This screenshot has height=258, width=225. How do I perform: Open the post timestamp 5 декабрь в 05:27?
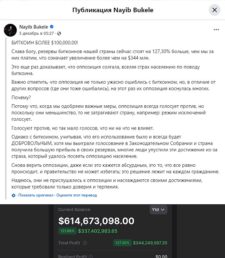(x=37, y=33)
